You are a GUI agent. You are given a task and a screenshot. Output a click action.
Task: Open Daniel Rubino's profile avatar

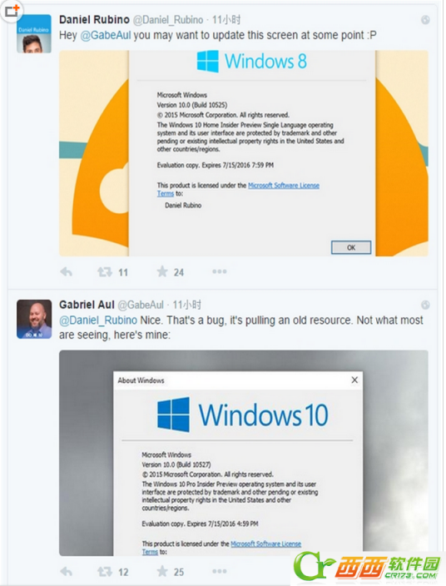tap(34, 33)
